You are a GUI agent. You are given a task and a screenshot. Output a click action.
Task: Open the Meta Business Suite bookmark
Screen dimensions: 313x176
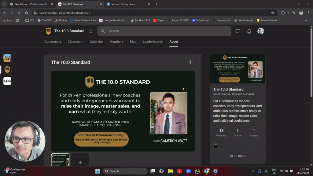83,20
